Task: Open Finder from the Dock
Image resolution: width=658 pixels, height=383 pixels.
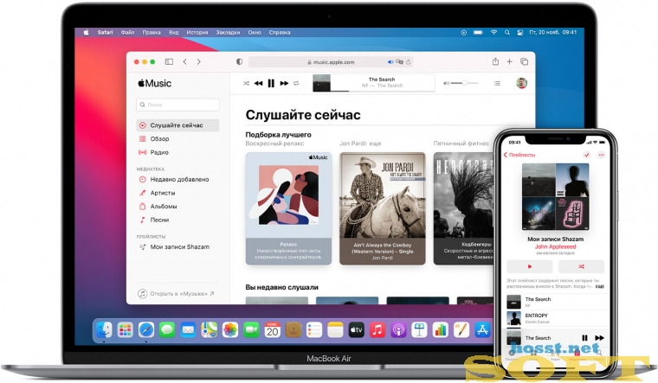Action: pyautogui.click(x=104, y=330)
